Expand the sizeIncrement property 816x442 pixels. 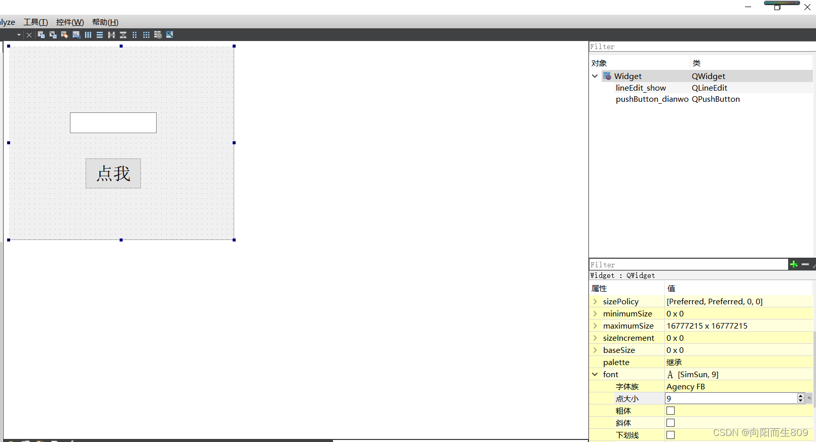pos(595,338)
